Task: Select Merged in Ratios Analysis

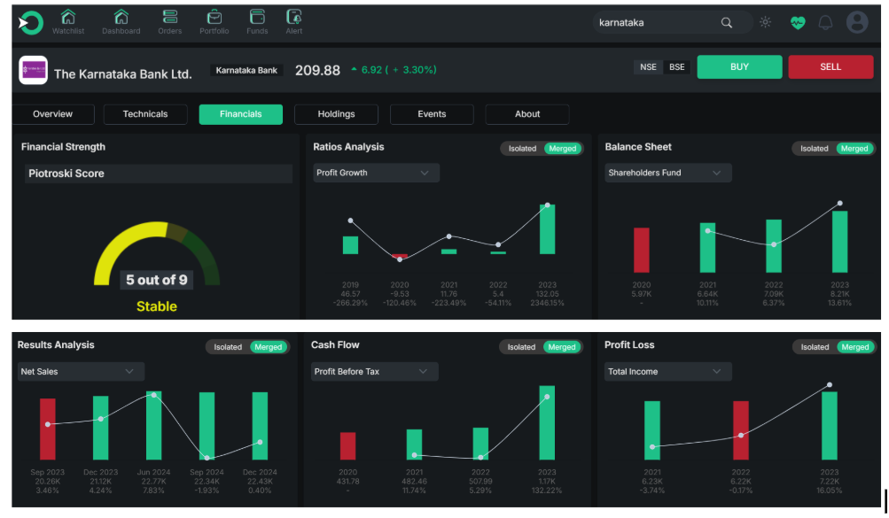Action: (563, 149)
